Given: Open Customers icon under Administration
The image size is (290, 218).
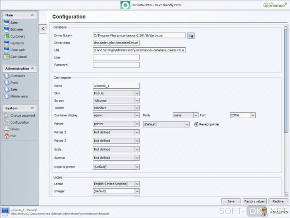Looking at the screenshot, I should click(x=6, y=76).
